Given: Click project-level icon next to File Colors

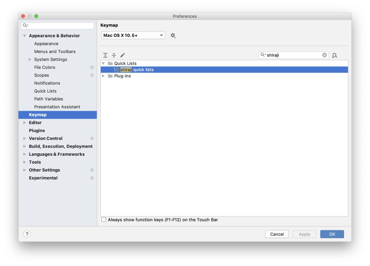Looking at the screenshot, I should [x=92, y=68].
